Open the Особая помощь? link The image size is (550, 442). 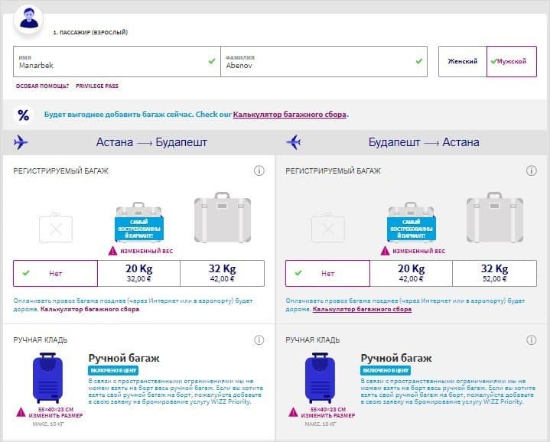[42, 86]
